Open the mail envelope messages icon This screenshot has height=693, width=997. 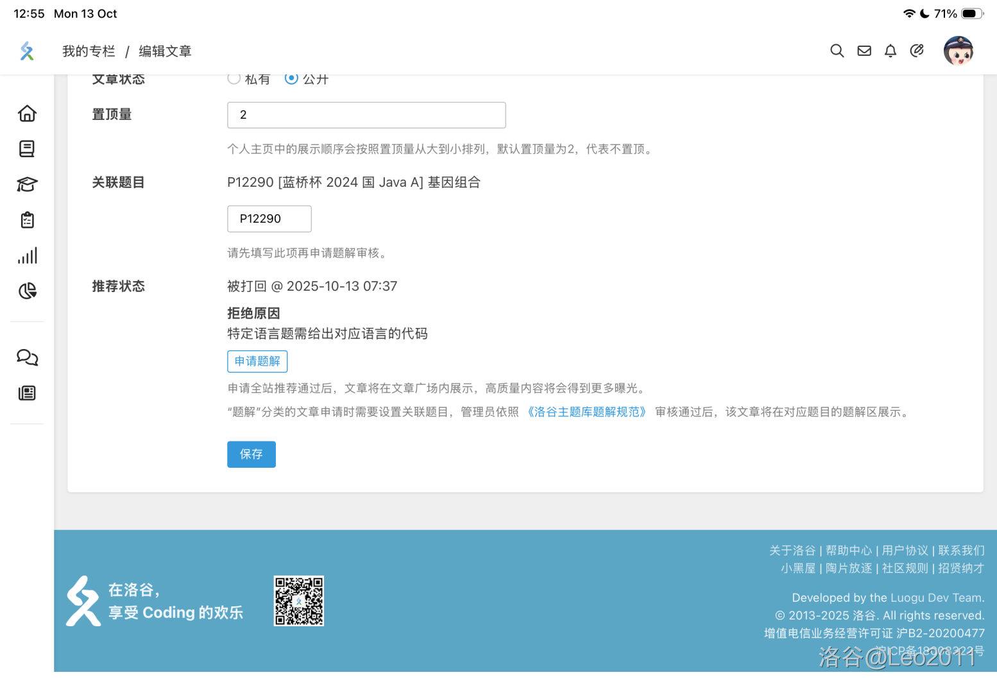coord(864,51)
